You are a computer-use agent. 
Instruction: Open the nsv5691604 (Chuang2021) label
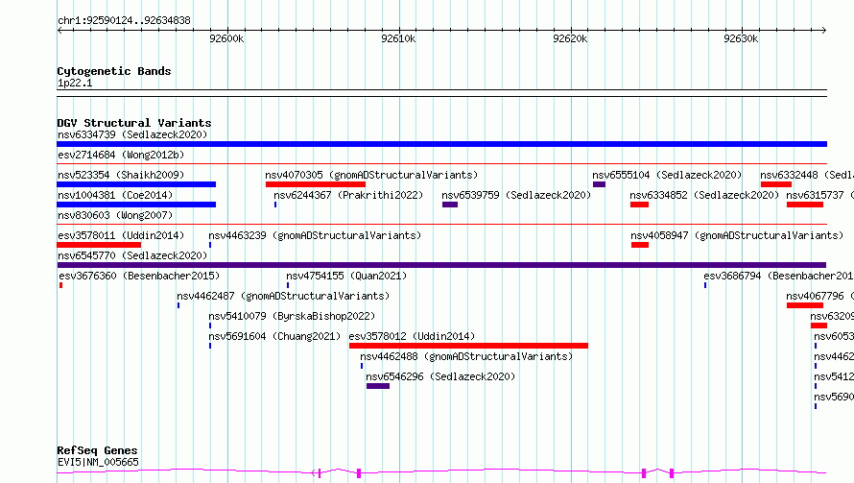(274, 336)
